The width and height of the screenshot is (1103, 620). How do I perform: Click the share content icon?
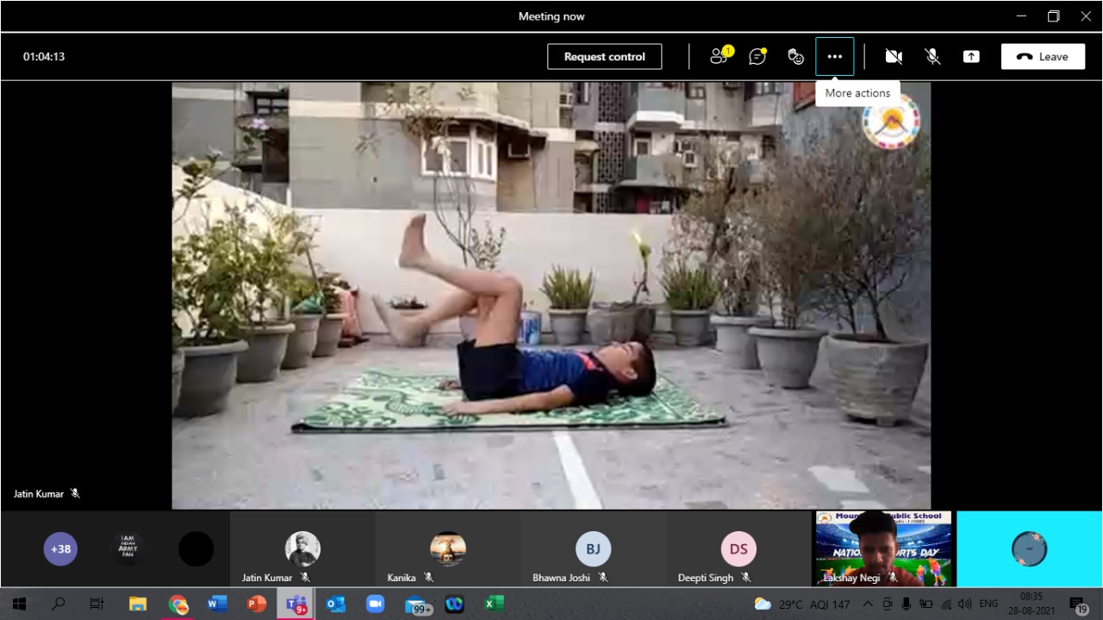tap(971, 57)
